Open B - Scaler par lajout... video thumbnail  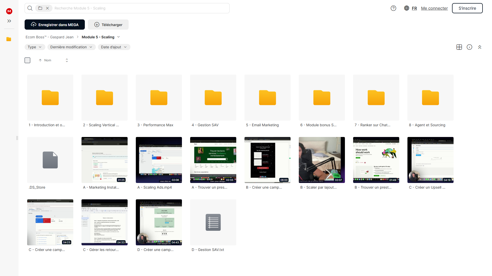click(x=322, y=160)
